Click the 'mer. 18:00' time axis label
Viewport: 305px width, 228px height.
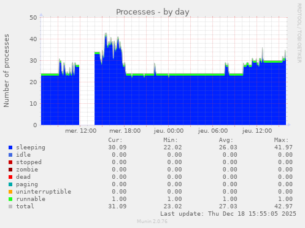(x=125, y=131)
